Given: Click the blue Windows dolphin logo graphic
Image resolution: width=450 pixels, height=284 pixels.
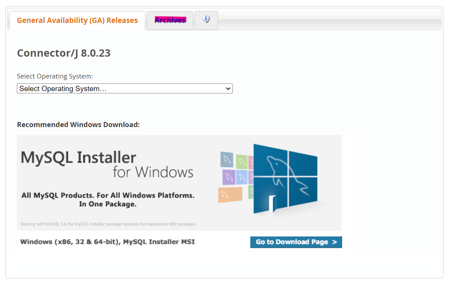Looking at the screenshot, I should [285, 179].
